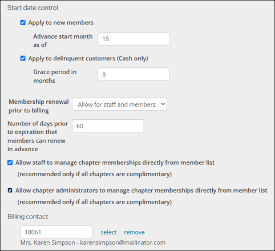Viewport: 275px width, 251px height.
Task: Click the Advance start month as of label
Action: (x=63, y=41)
